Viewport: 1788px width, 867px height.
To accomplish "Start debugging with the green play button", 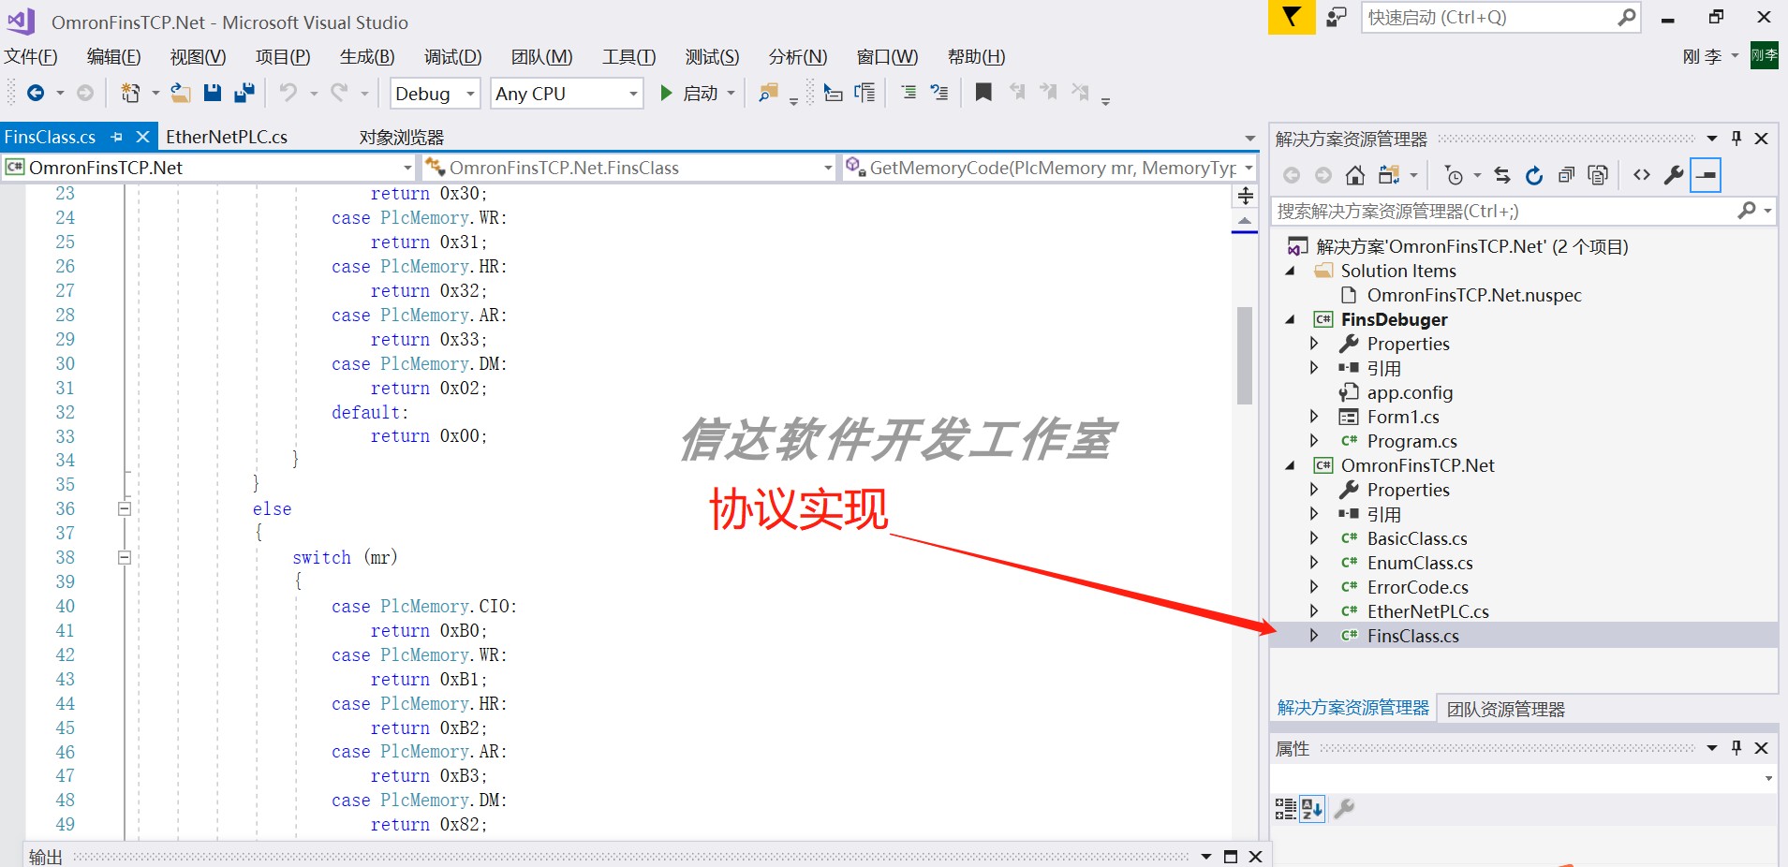I will [x=666, y=93].
